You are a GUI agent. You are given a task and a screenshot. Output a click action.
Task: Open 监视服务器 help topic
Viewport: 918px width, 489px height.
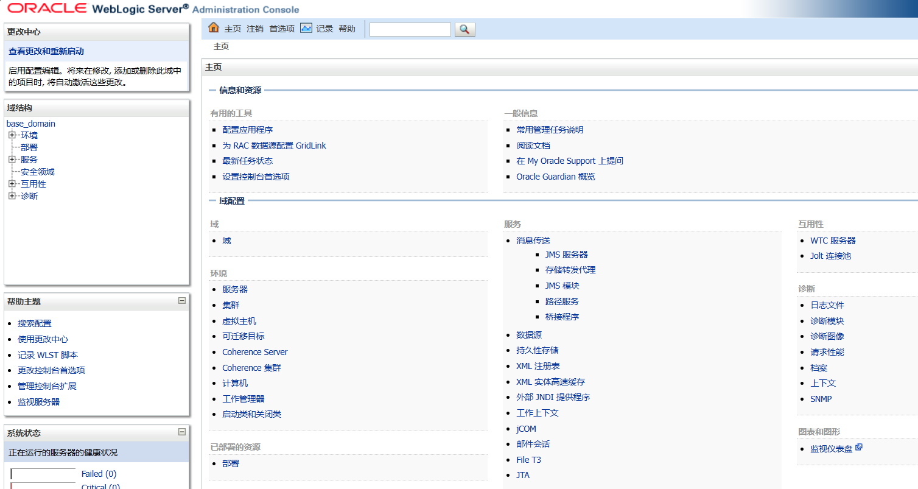click(x=39, y=402)
